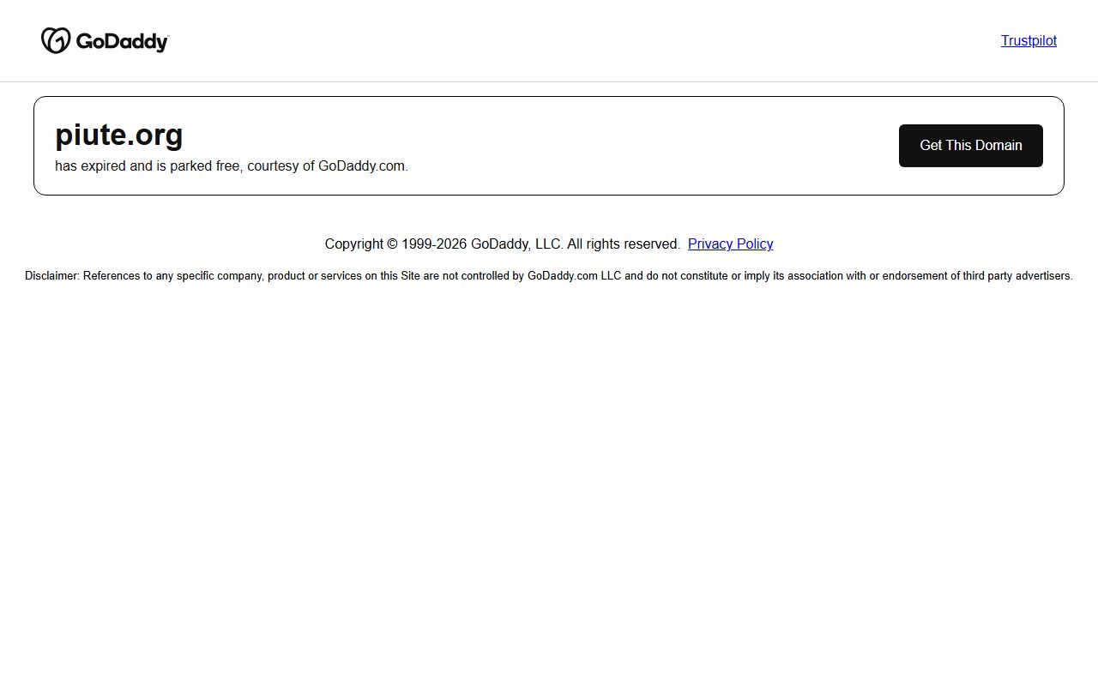This screenshot has height=686, width=1098.
Task: Click the word "endorsement" in the disclaimer
Action: [x=914, y=276]
